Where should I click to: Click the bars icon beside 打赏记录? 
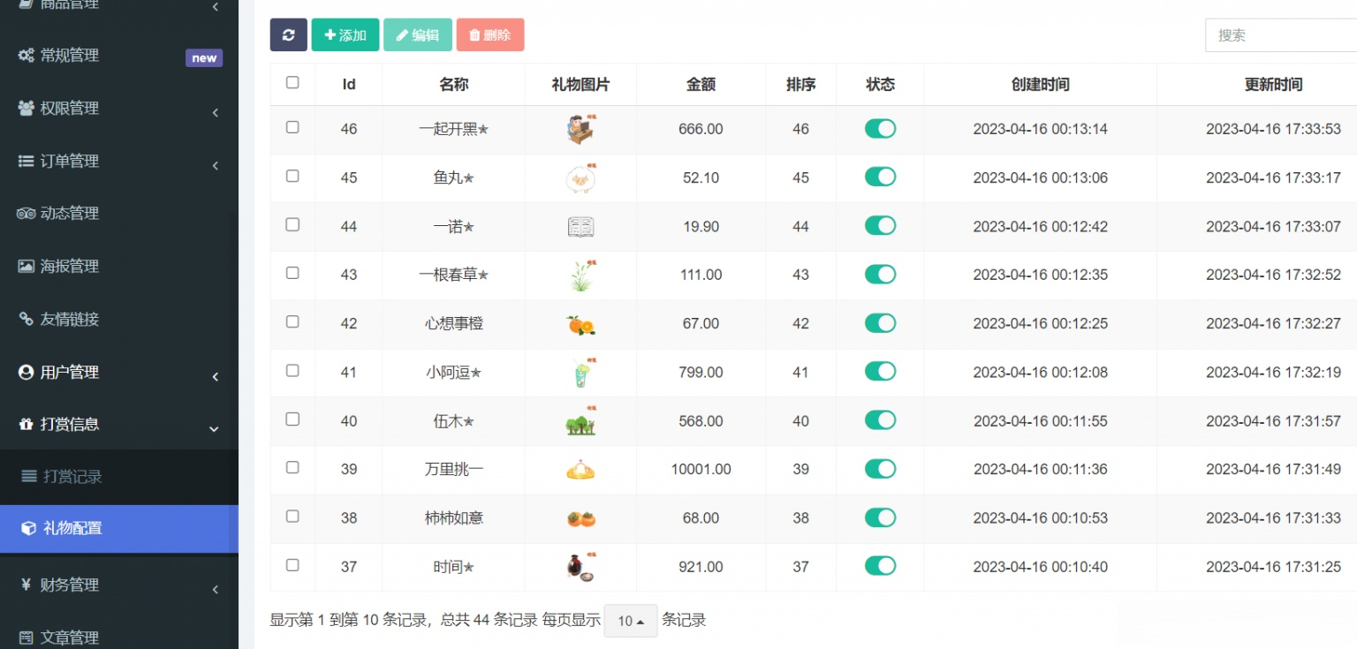click(29, 477)
